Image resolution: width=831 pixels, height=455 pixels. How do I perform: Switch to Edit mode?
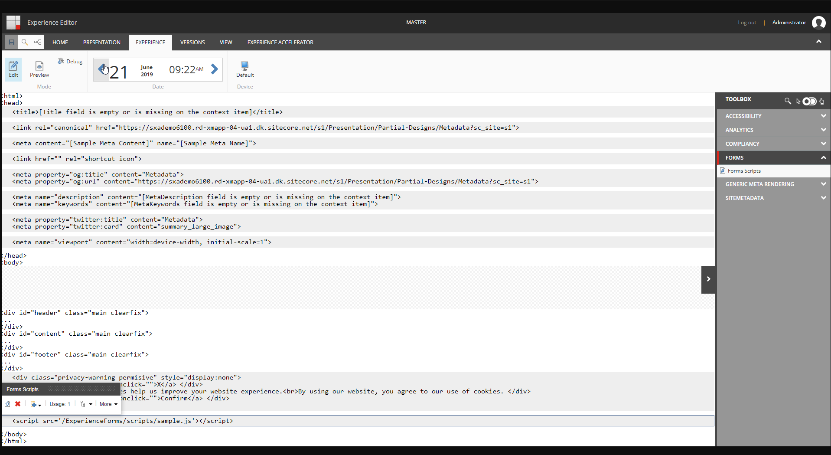(x=13, y=69)
